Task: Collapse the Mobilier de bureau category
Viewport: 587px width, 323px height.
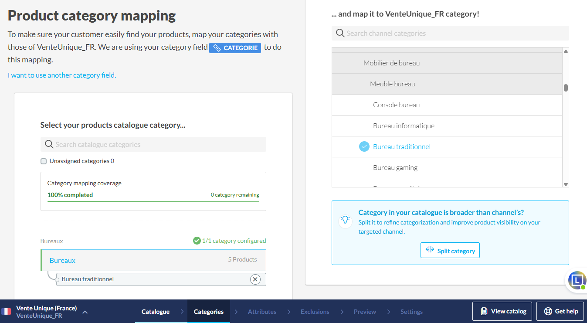Action: [x=391, y=63]
